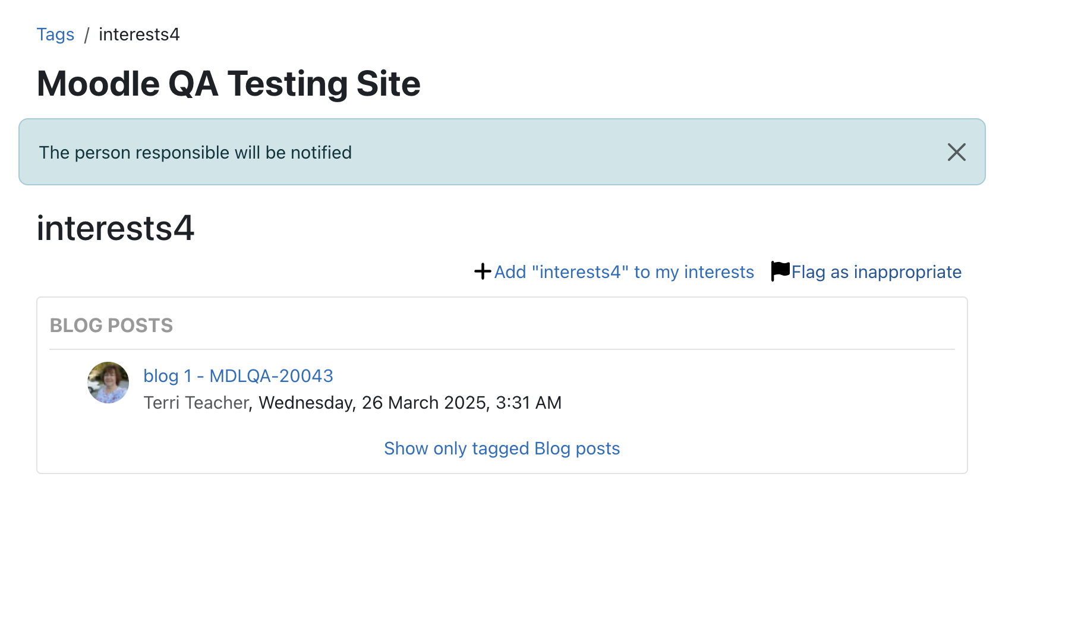
Task: Click the Moodle QA Testing Site heading
Action: coord(229,84)
